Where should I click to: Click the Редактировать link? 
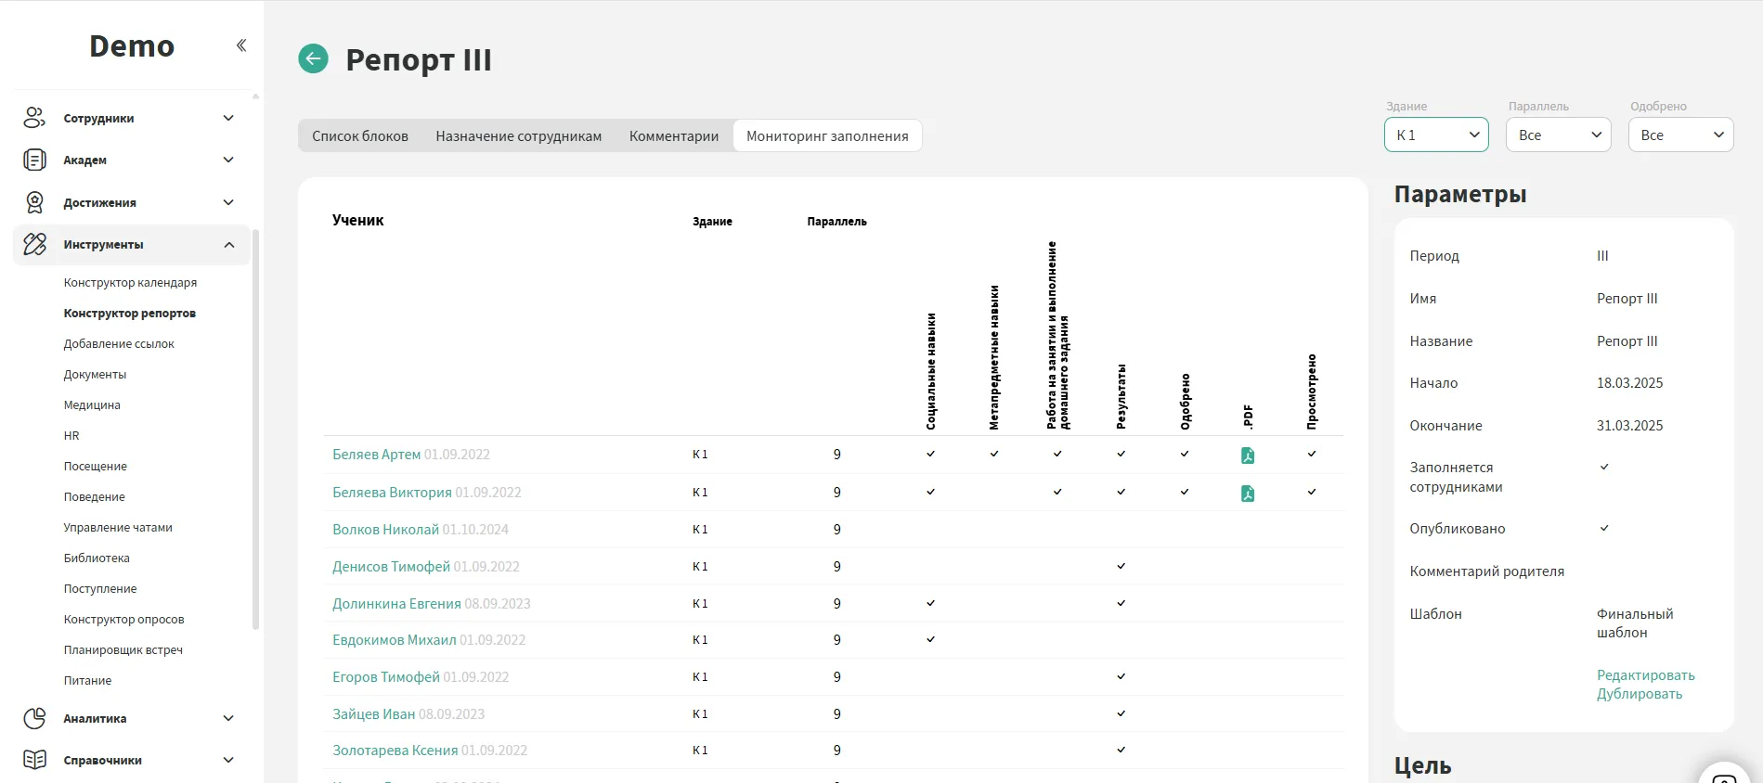pyautogui.click(x=1645, y=675)
